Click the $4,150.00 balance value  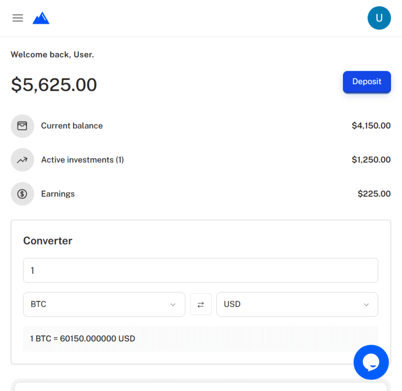(371, 126)
